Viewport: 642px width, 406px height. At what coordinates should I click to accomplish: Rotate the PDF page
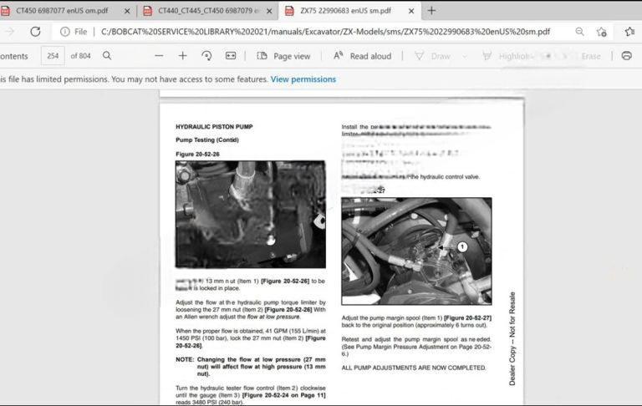[x=206, y=56]
